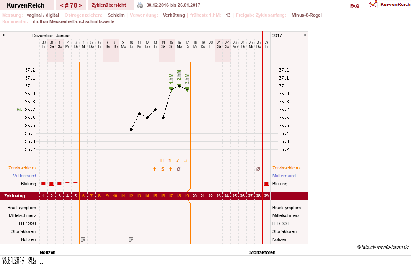Image resolution: width=411 pixels, height=277 pixels.
Task: Click the '14. Sa' date column header
Action: 163,44
